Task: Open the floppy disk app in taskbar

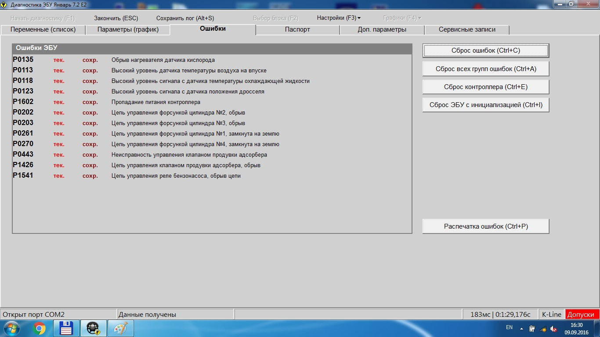Action: tap(66, 328)
